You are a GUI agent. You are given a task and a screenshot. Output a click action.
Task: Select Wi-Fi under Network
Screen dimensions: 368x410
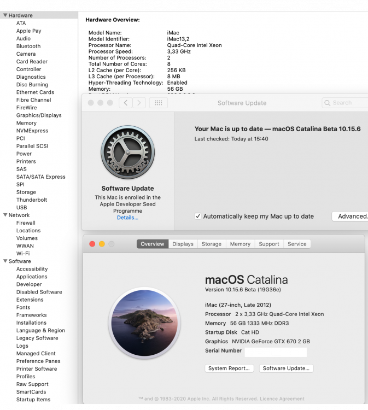(x=23, y=253)
